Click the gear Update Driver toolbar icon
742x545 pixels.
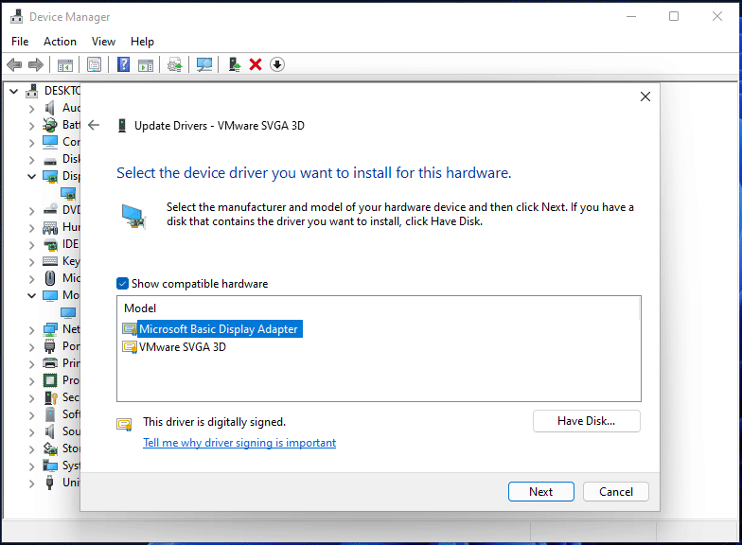tap(175, 64)
